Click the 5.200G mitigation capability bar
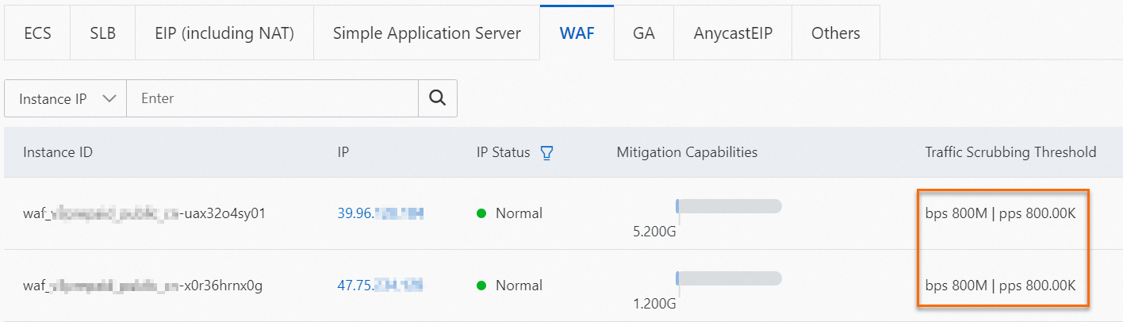 pos(728,206)
